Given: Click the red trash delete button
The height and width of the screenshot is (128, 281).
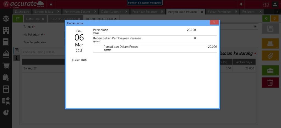Looking at the screenshot, I should pos(270,82).
